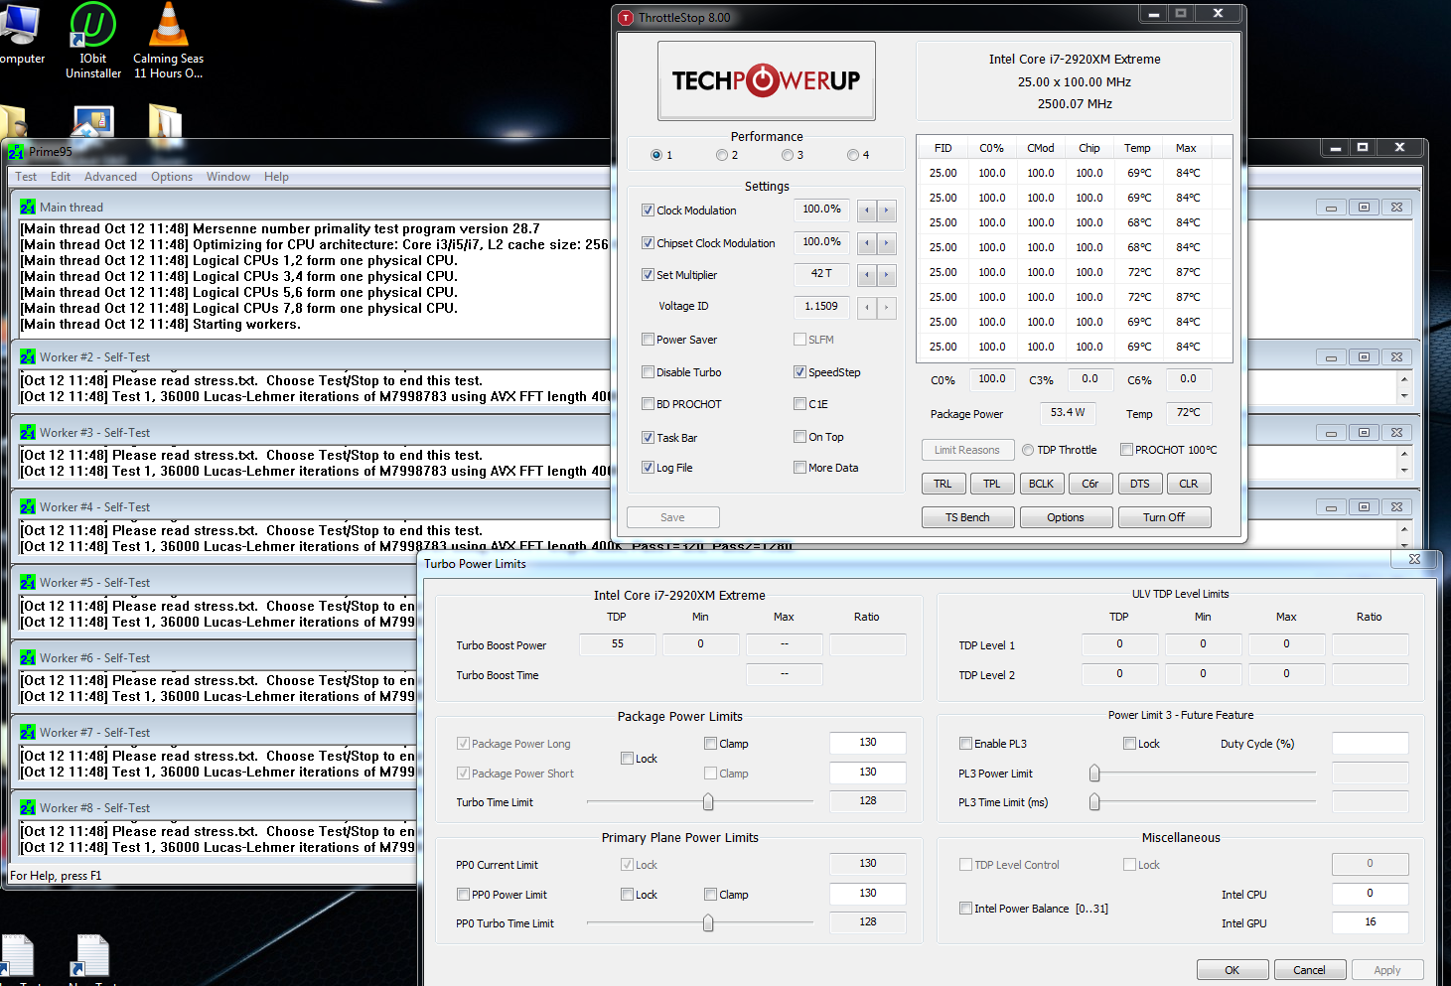Click the Worker #8 window icon
Screen dimensions: 1451x986
tap(28, 808)
